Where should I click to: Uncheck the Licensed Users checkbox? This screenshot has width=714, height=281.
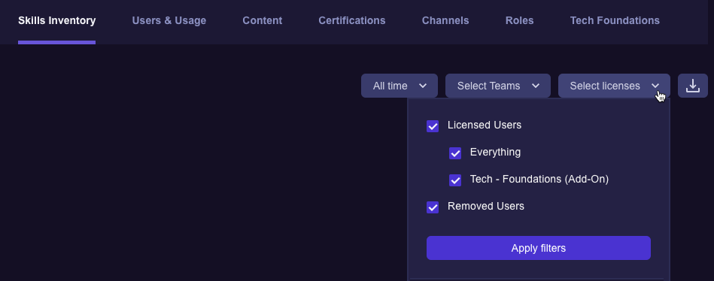point(433,126)
